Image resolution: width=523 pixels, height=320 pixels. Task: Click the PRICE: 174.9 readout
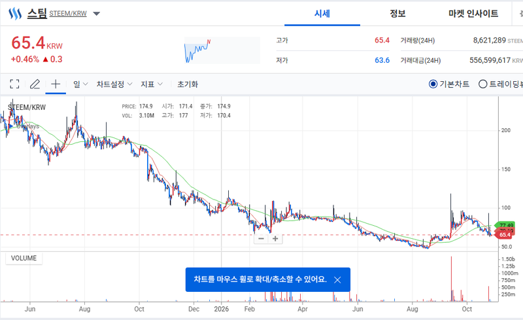[137, 107]
